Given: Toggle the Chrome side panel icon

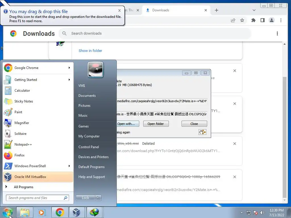Looking at the screenshot, I should [x=262, y=20].
